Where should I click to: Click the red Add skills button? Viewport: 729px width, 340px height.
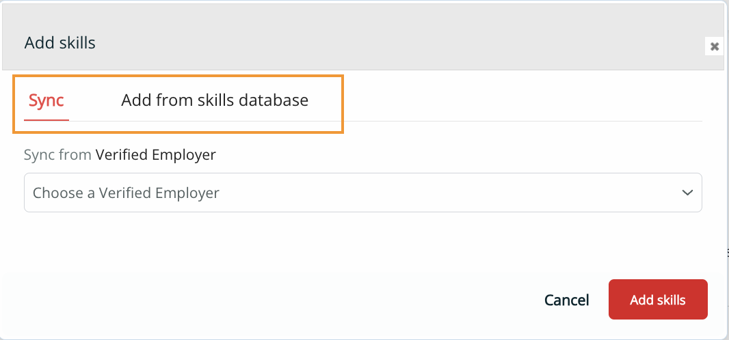(658, 300)
